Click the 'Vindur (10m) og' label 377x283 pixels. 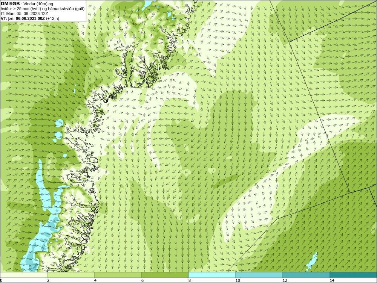coord(38,4)
